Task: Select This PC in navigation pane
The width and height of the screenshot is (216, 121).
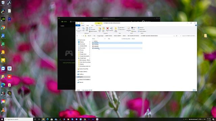Action: (83, 77)
